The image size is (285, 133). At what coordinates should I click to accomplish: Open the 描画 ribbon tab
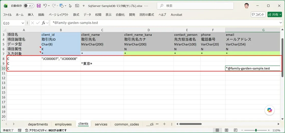41,15
